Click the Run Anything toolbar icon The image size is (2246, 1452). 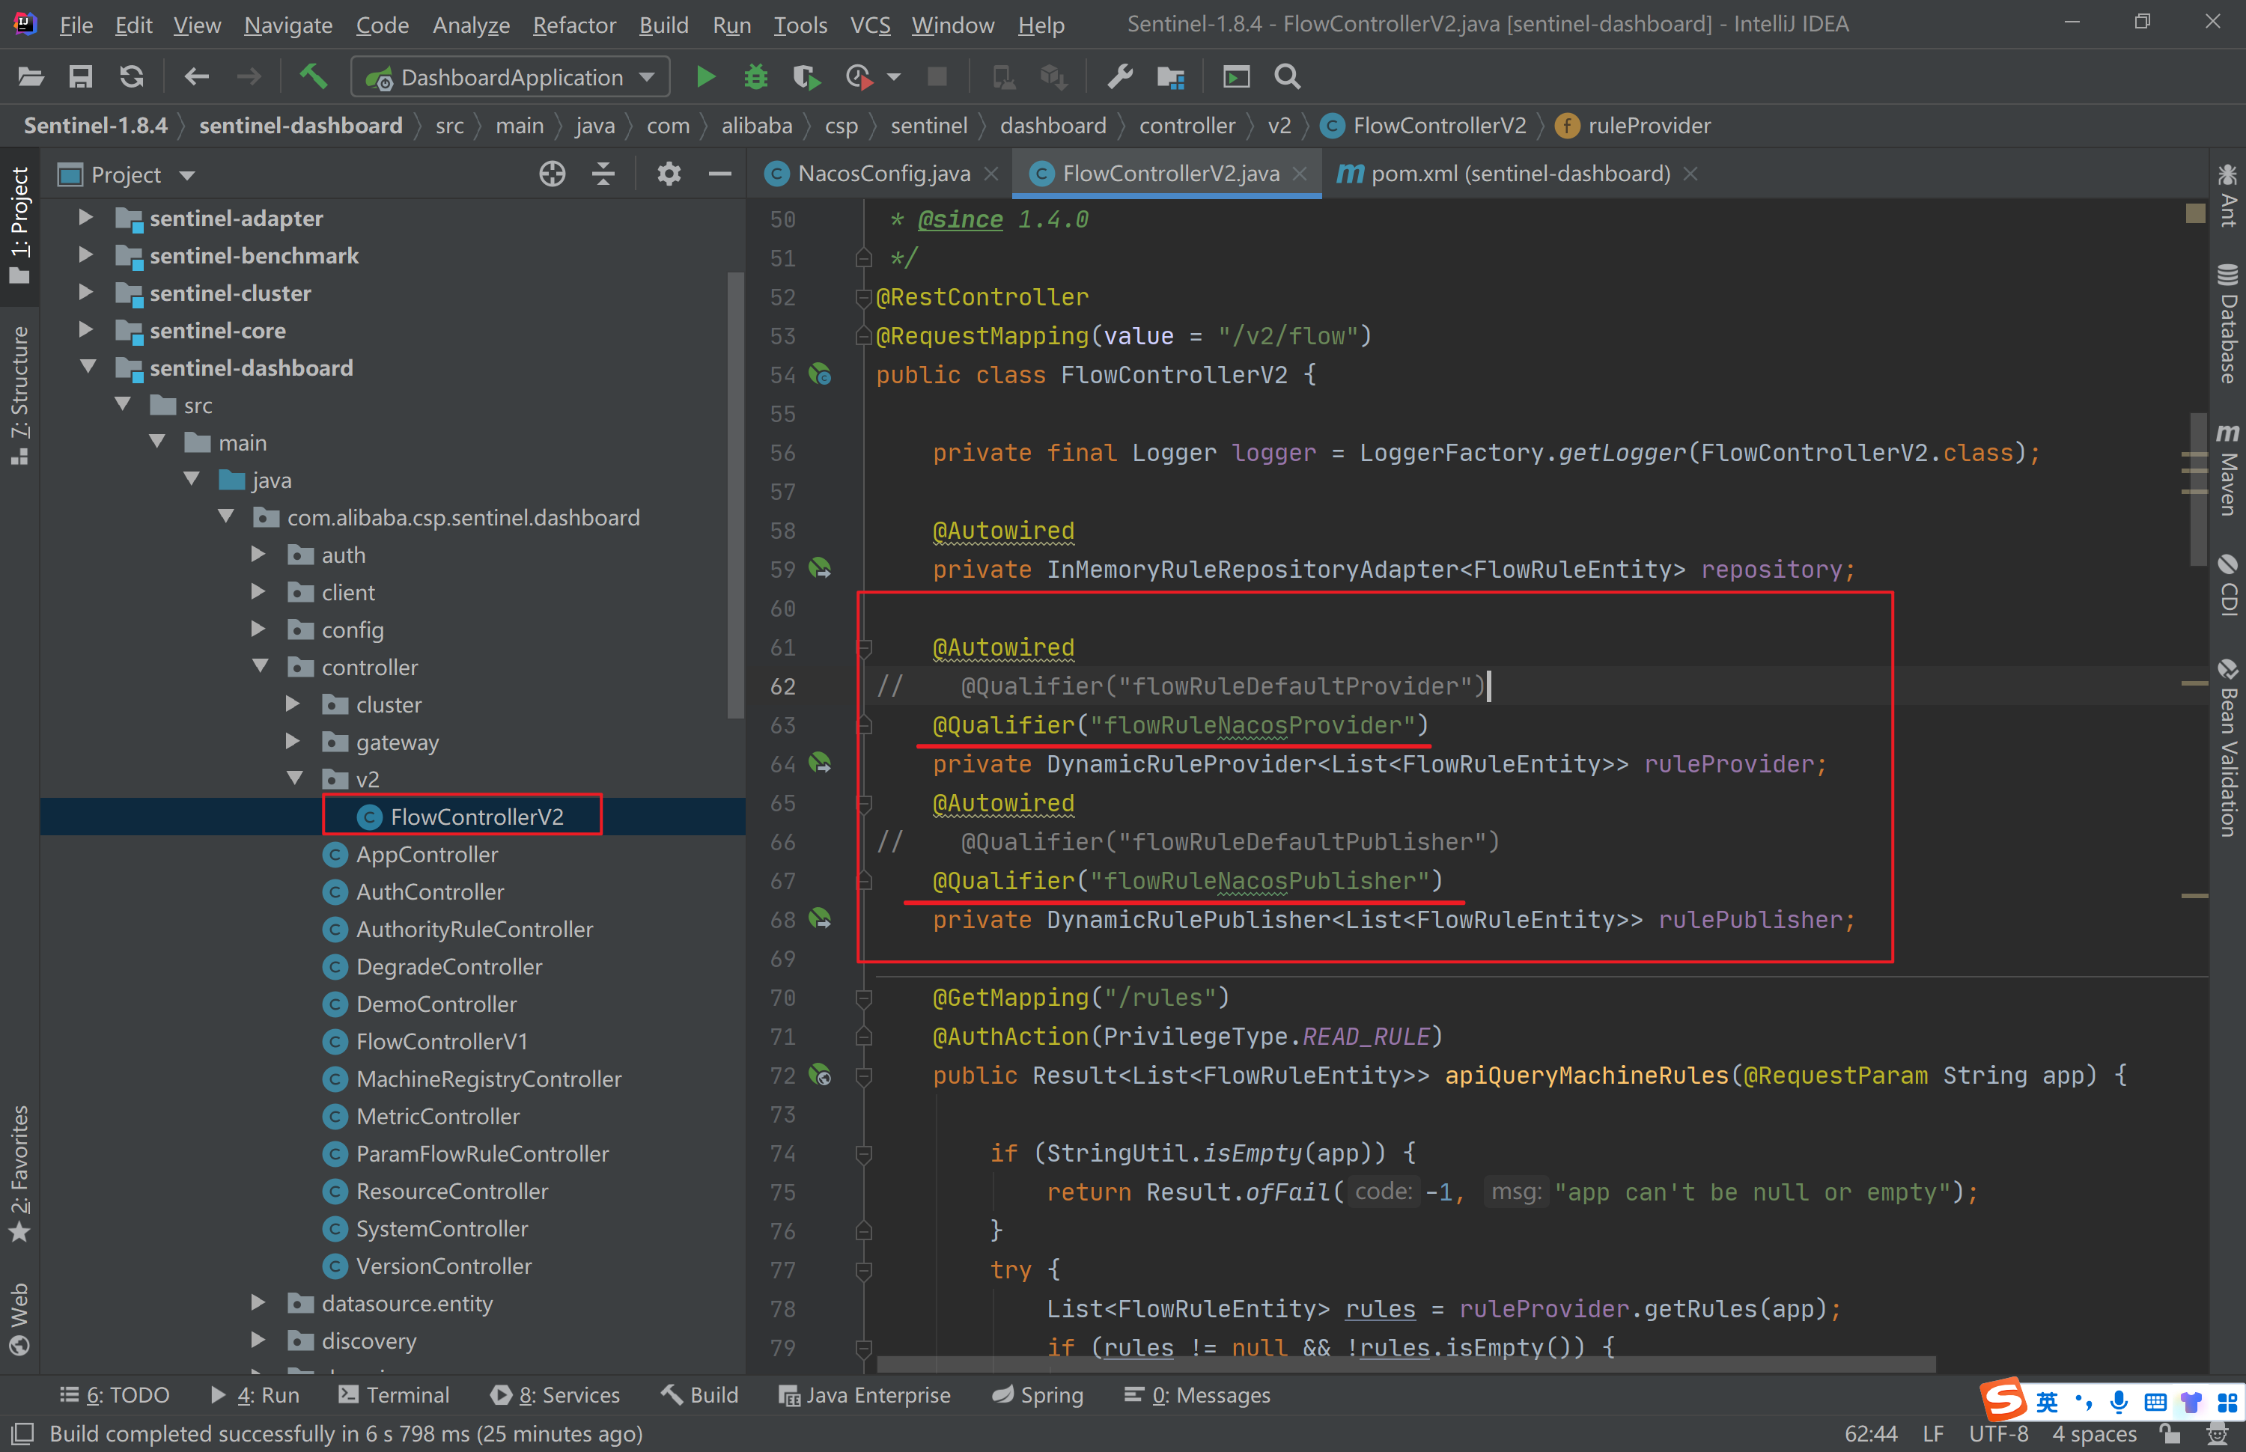coord(1236,77)
